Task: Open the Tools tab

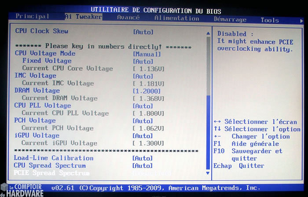Action: click(x=270, y=20)
